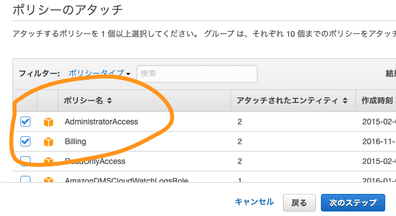The height and width of the screenshot is (216, 396).
Task: Select the AdministratorAccess policy name text
Action: (101, 122)
